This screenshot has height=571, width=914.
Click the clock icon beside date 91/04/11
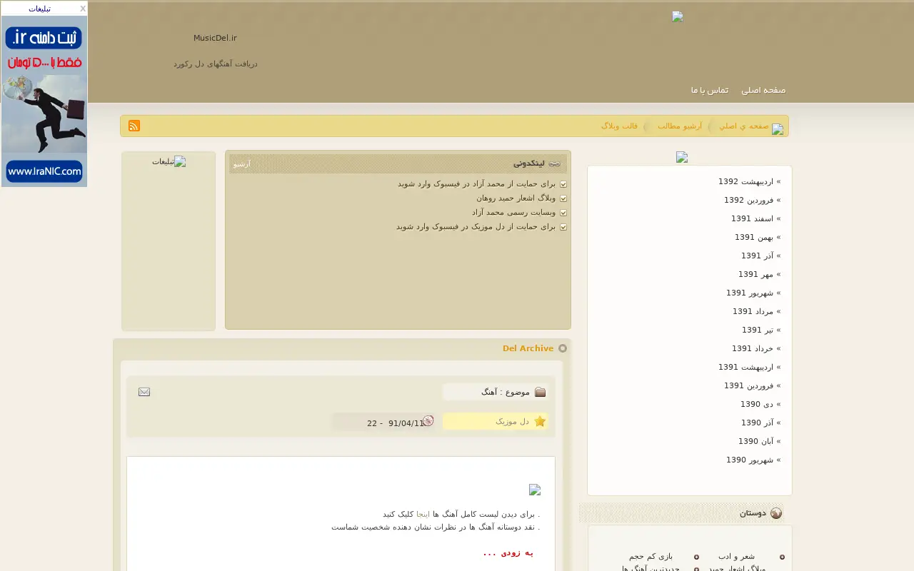(x=428, y=421)
